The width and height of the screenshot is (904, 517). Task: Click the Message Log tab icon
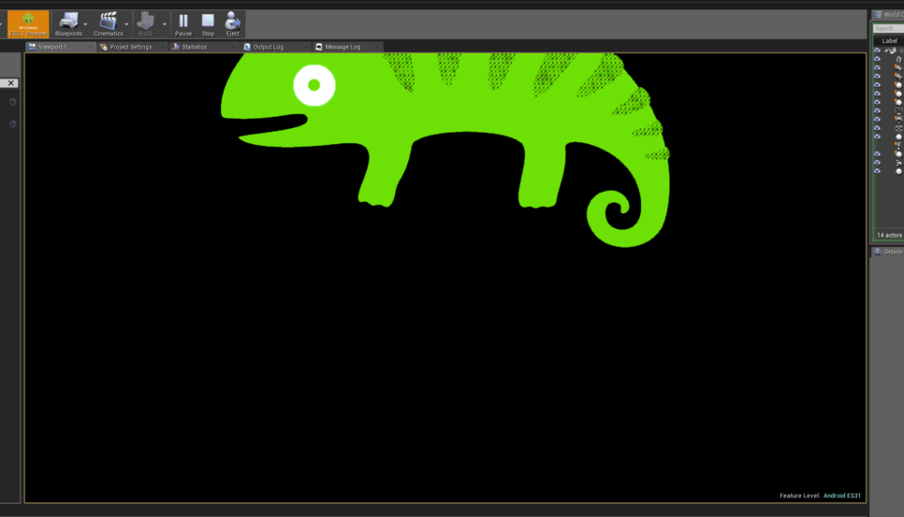click(x=319, y=47)
